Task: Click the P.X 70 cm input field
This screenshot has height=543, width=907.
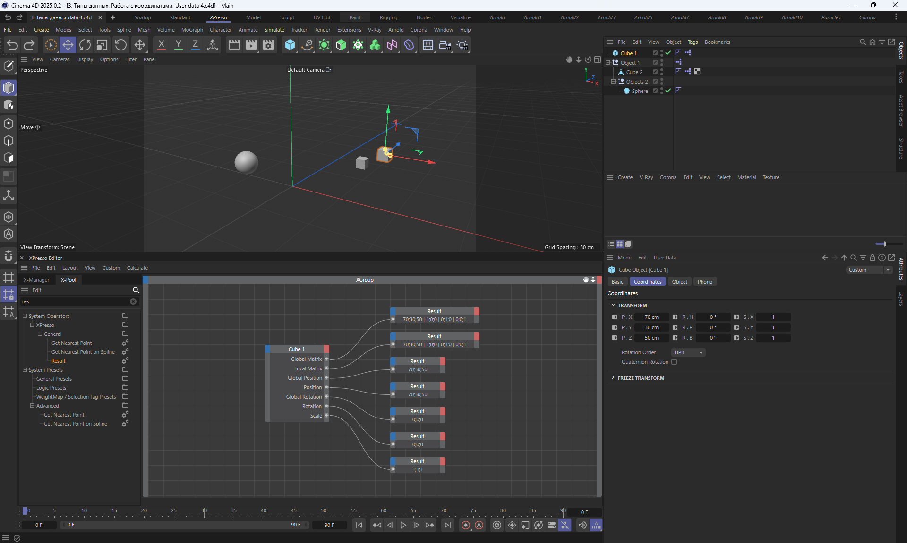Action: (651, 317)
